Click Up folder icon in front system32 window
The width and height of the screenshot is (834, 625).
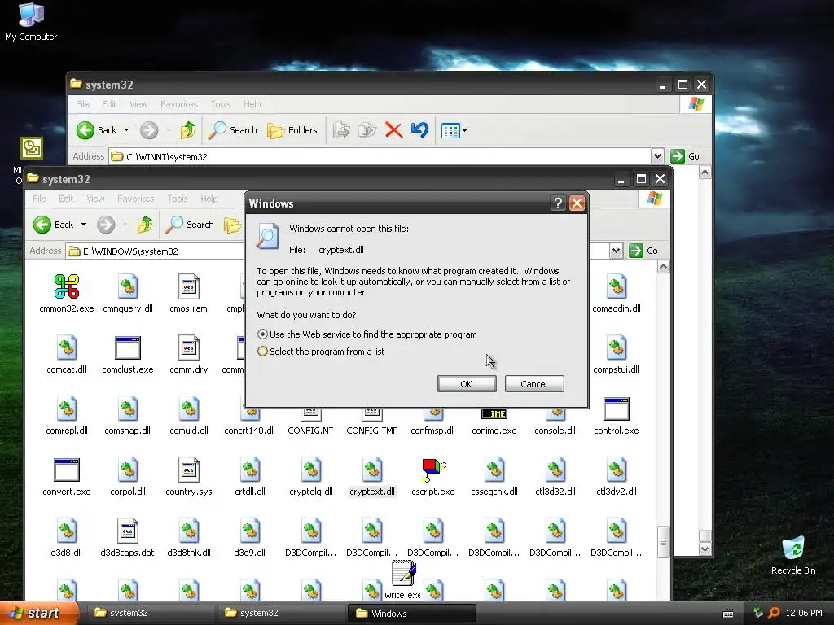(145, 225)
